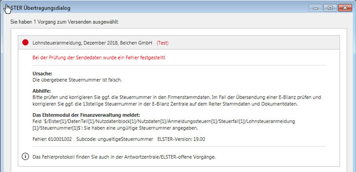Maximize the ELSTER Übertragungsdialog window
Image resolution: width=356 pixels, height=172 pixels.
point(330,8)
